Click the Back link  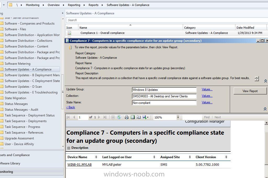(71, 107)
